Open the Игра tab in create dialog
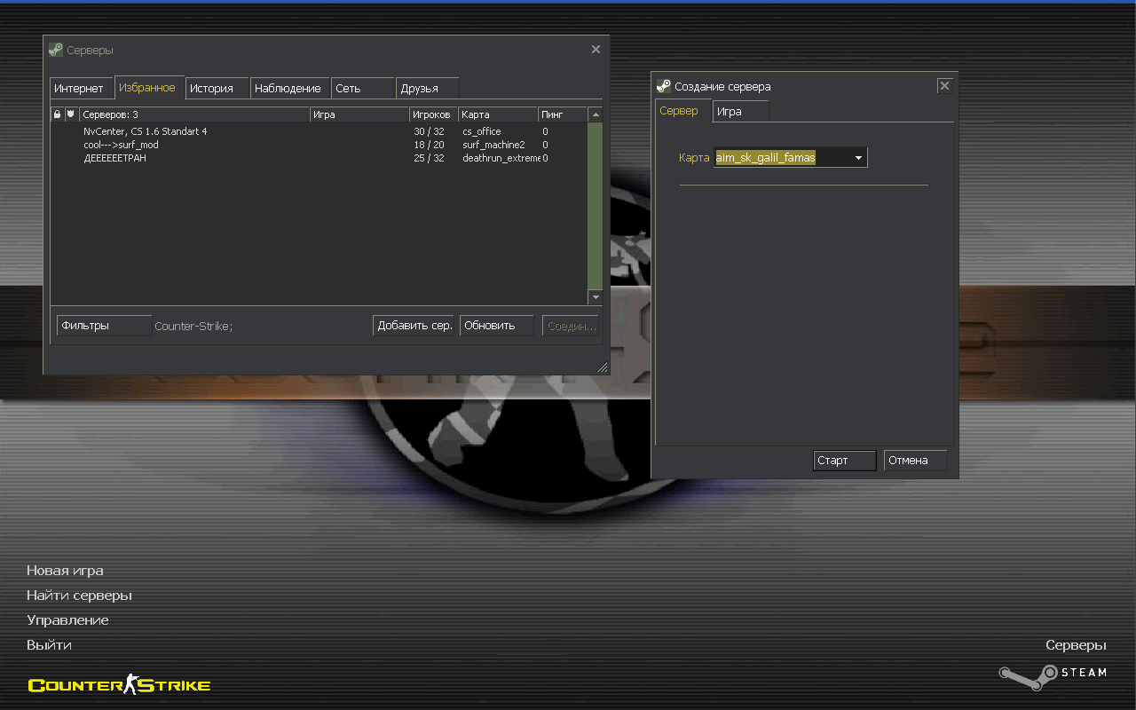This screenshot has height=710, width=1136. point(740,112)
